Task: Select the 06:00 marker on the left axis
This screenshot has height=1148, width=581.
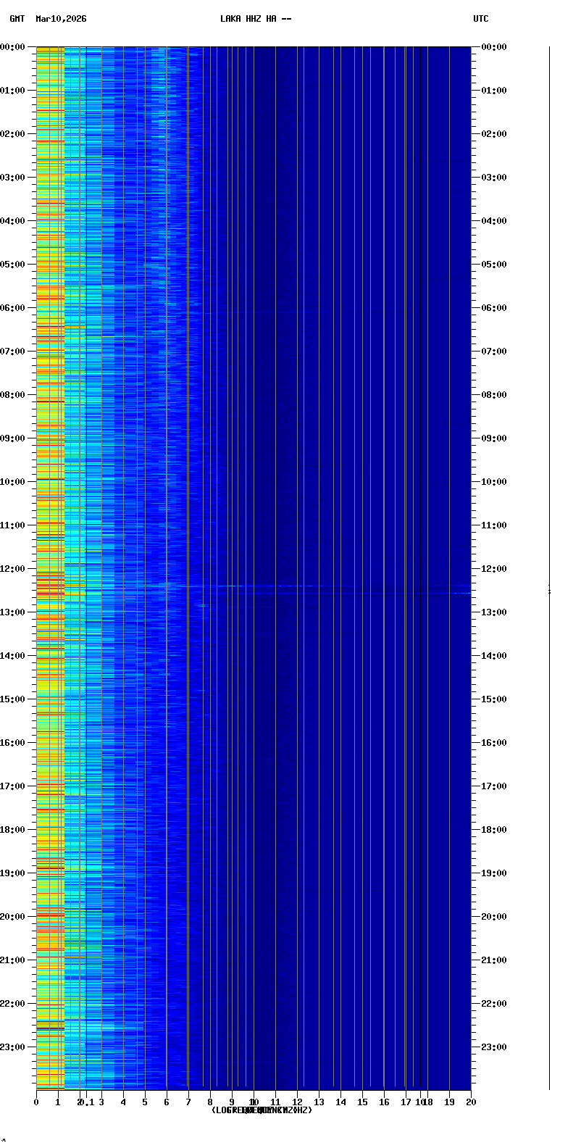Action: 13,308
